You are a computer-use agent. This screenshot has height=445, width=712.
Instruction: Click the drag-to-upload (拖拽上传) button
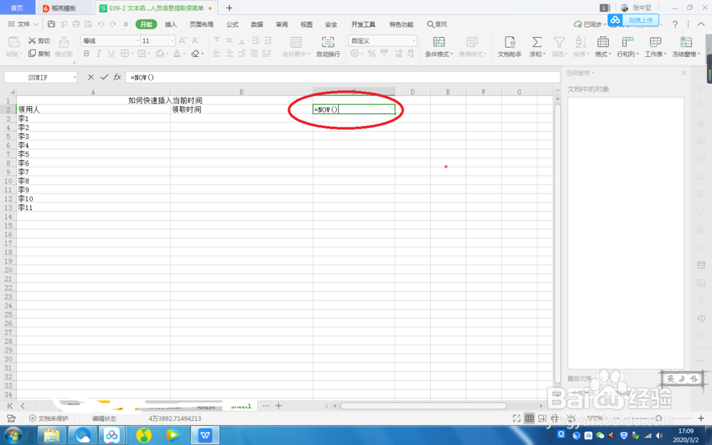634,20
